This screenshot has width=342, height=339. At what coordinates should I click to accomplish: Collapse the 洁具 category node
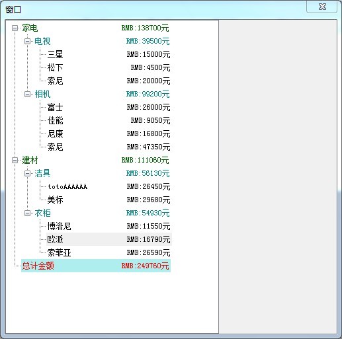27,173
